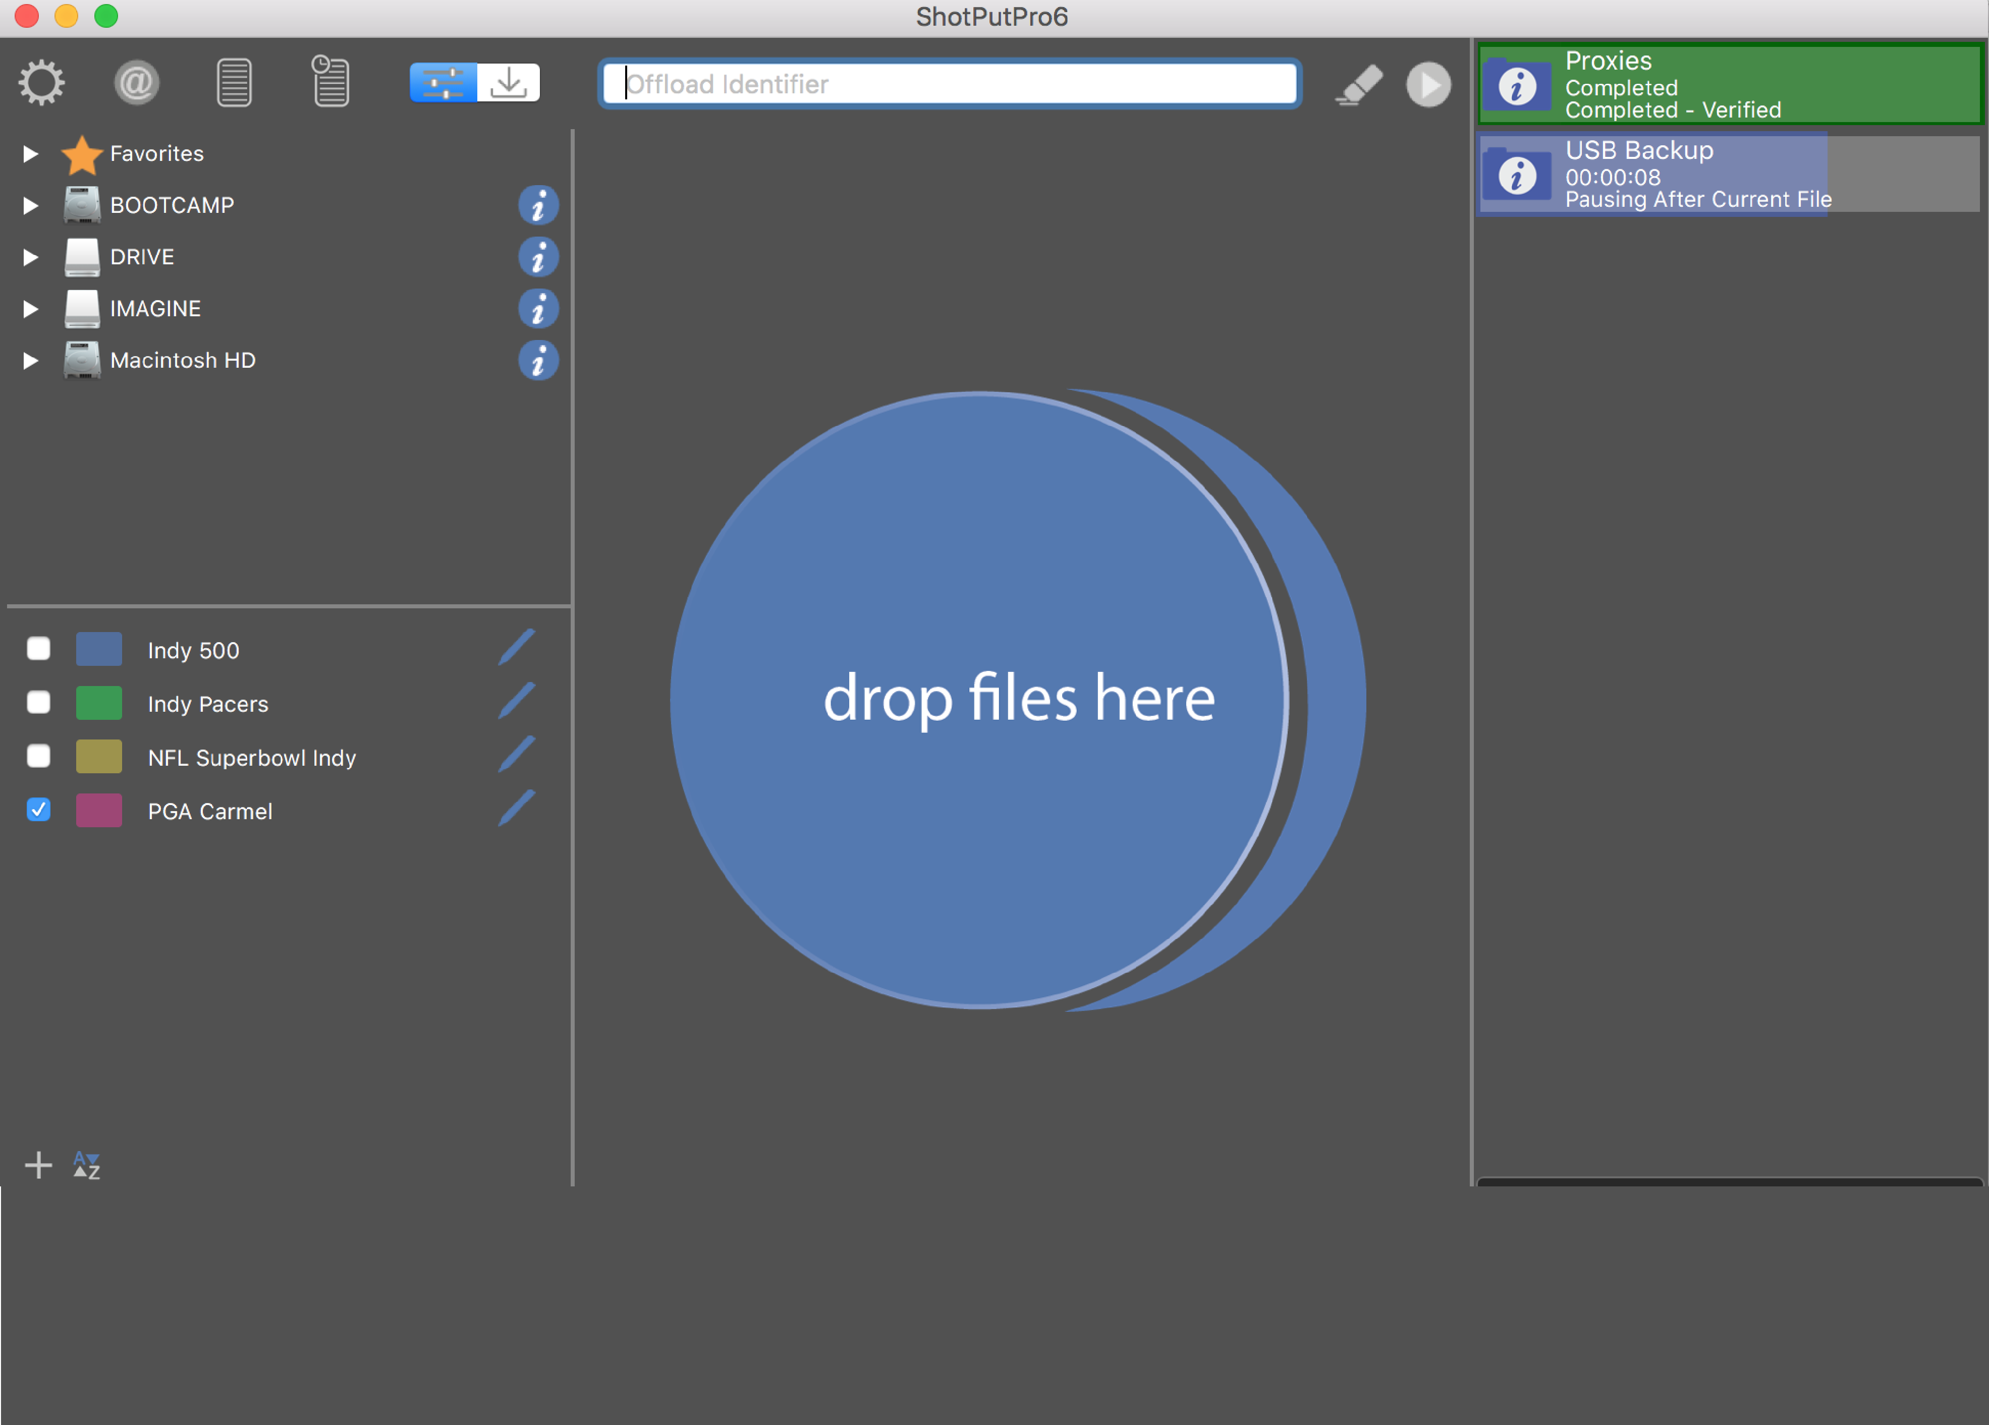Open the log history clock icon
The width and height of the screenshot is (1989, 1425).
330,82
